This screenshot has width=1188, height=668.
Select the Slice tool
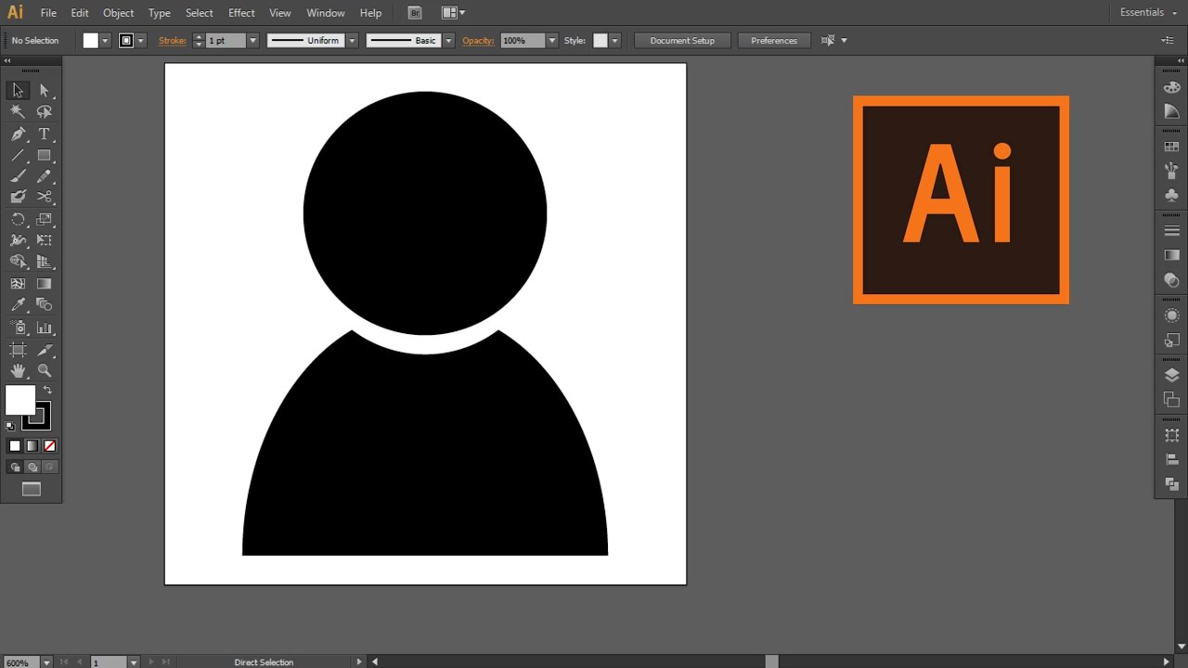[x=44, y=350]
